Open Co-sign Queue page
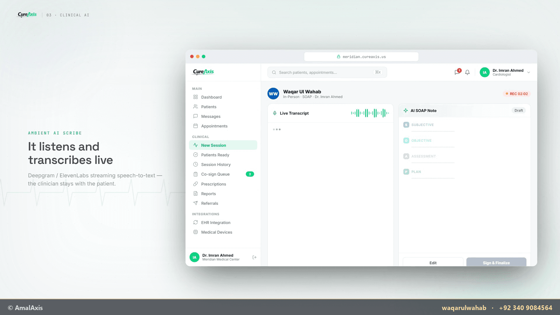Screen dimensions: 560x315 pyautogui.click(x=223, y=174)
